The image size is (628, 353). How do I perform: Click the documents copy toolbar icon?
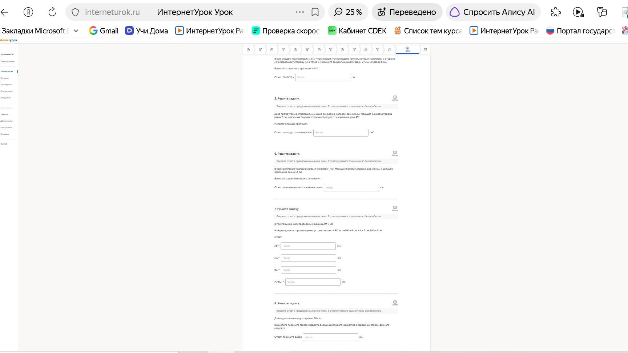(602, 12)
